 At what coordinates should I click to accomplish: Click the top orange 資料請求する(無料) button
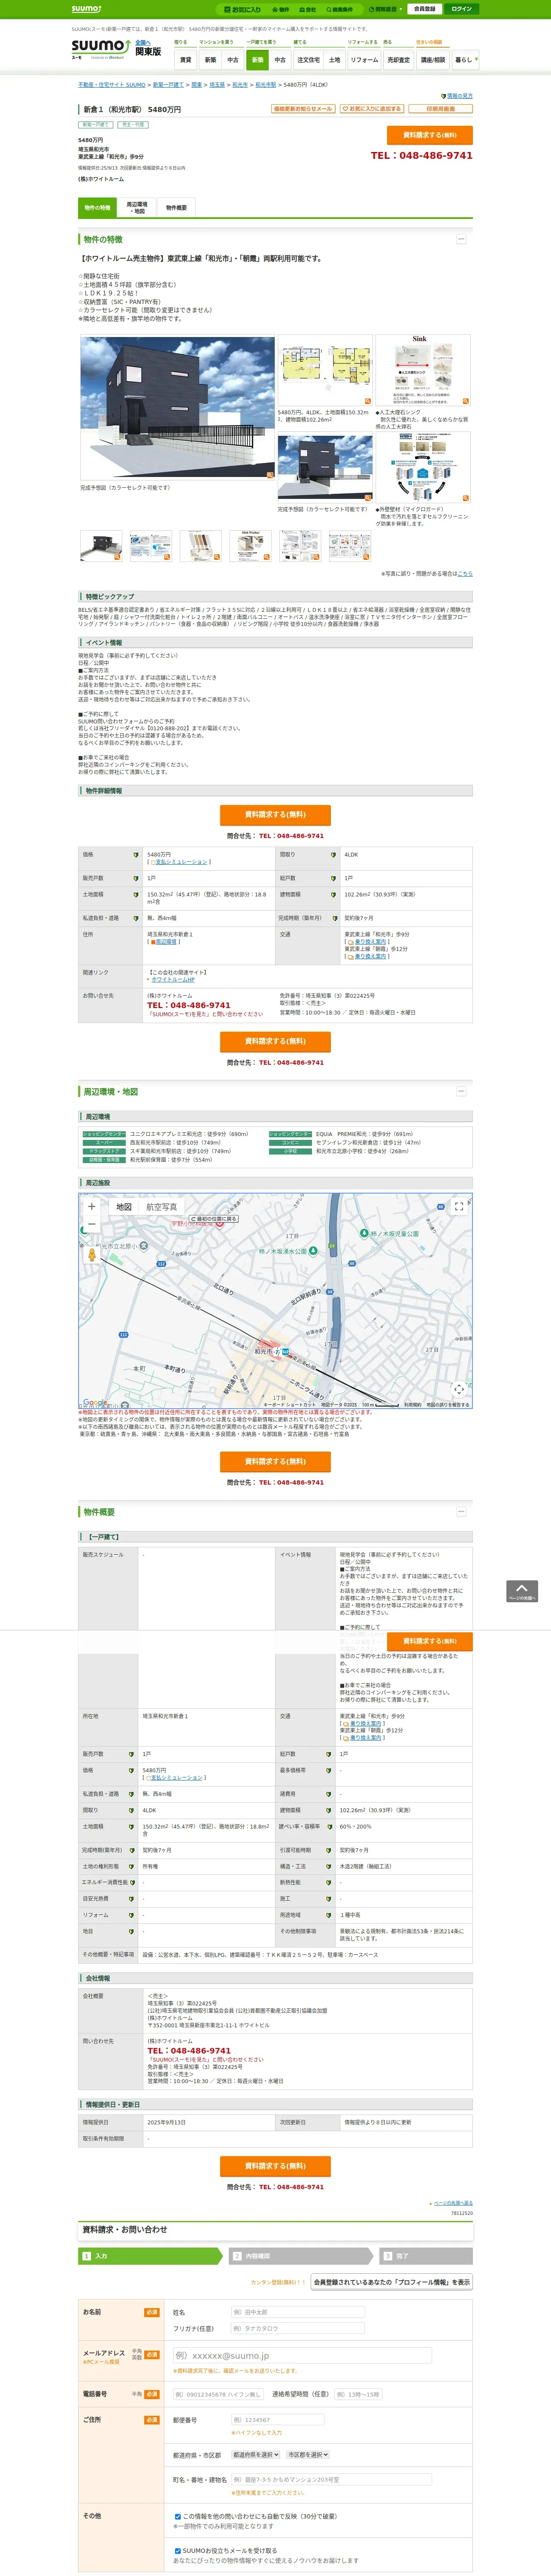point(429,135)
